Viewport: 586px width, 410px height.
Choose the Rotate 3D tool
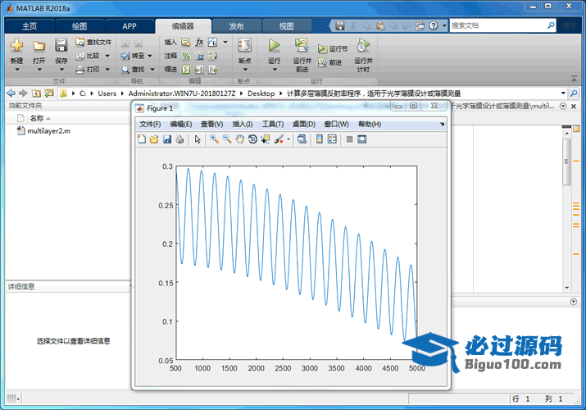click(x=252, y=139)
